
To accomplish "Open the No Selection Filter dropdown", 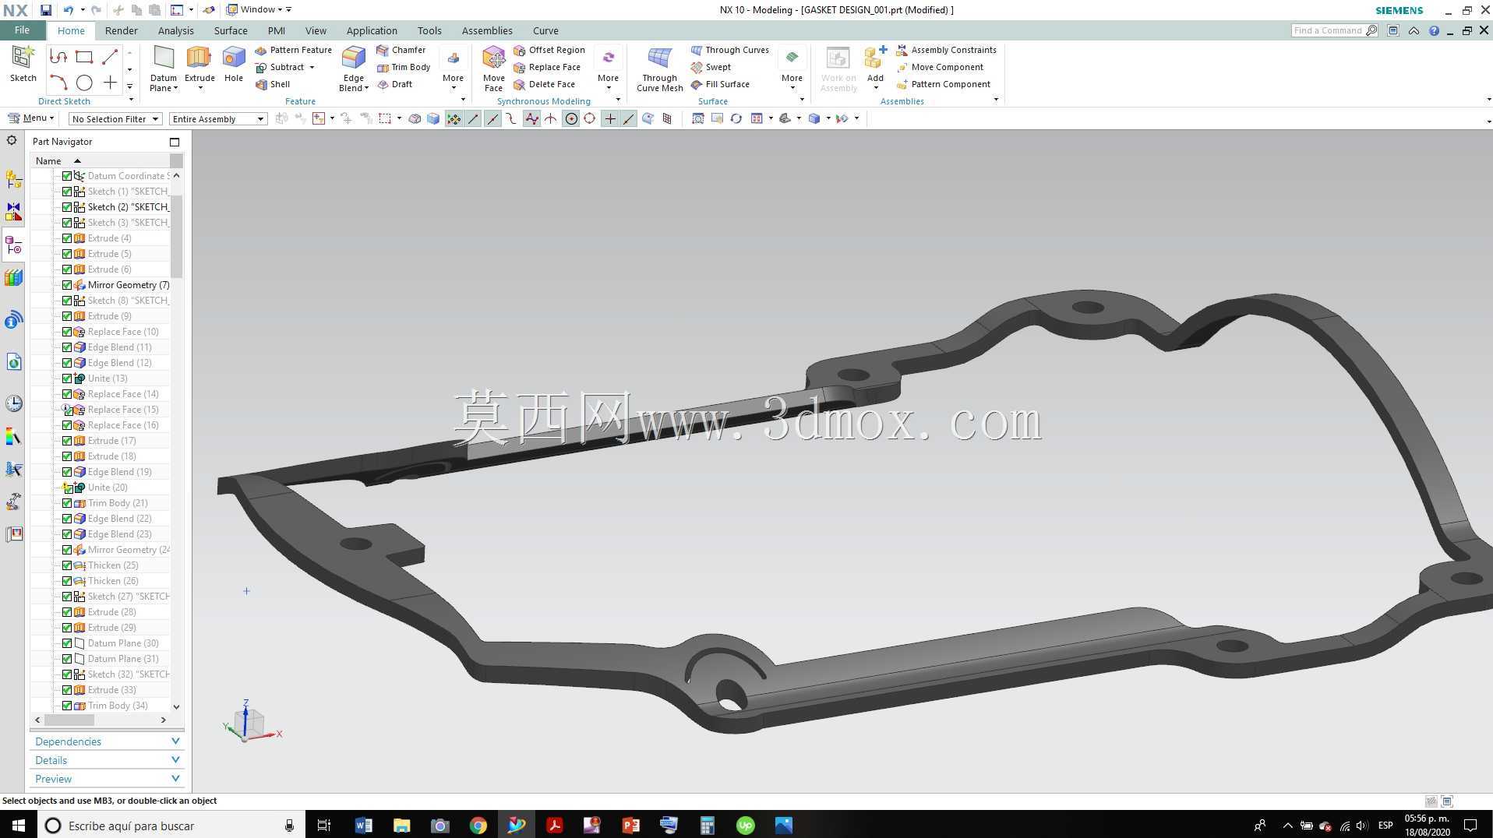I will [115, 119].
